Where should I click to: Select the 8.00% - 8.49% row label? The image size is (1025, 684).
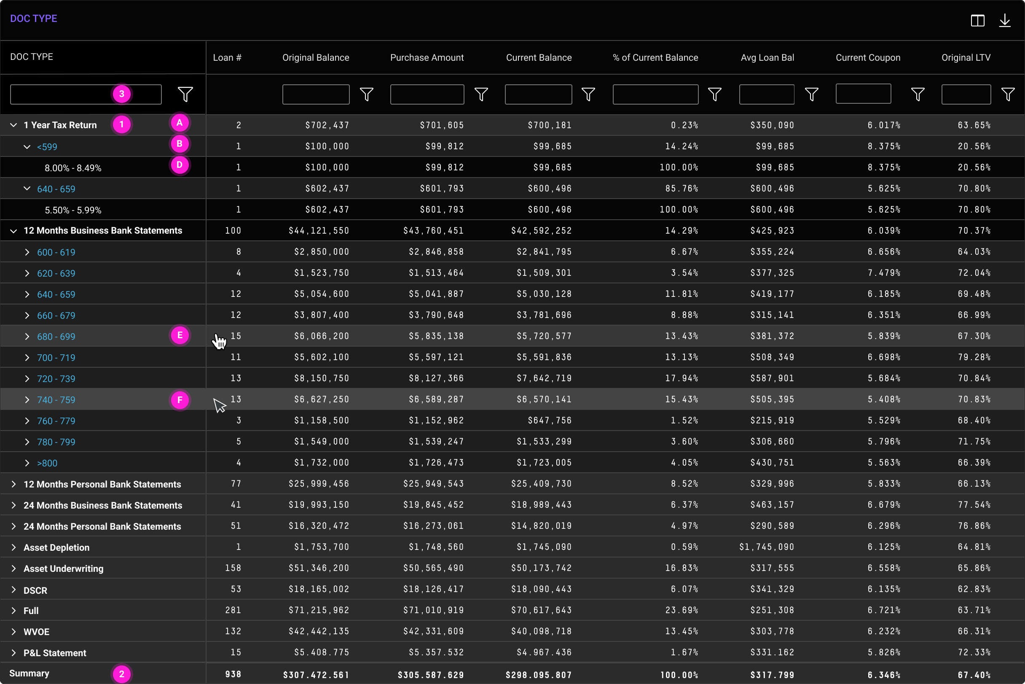click(x=73, y=168)
